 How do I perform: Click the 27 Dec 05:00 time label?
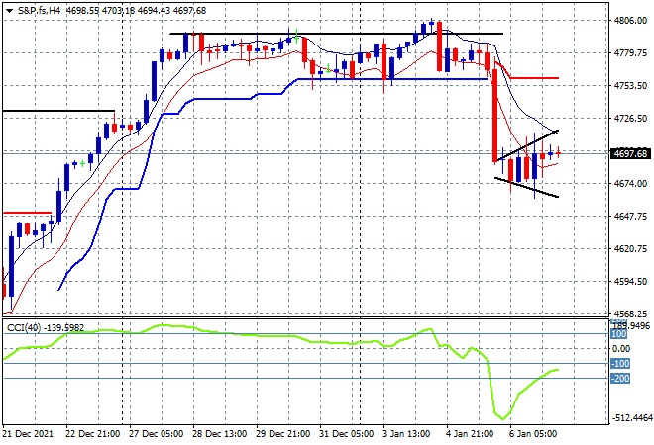click(x=156, y=434)
